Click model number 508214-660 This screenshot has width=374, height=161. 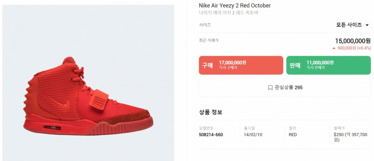pos(211,135)
